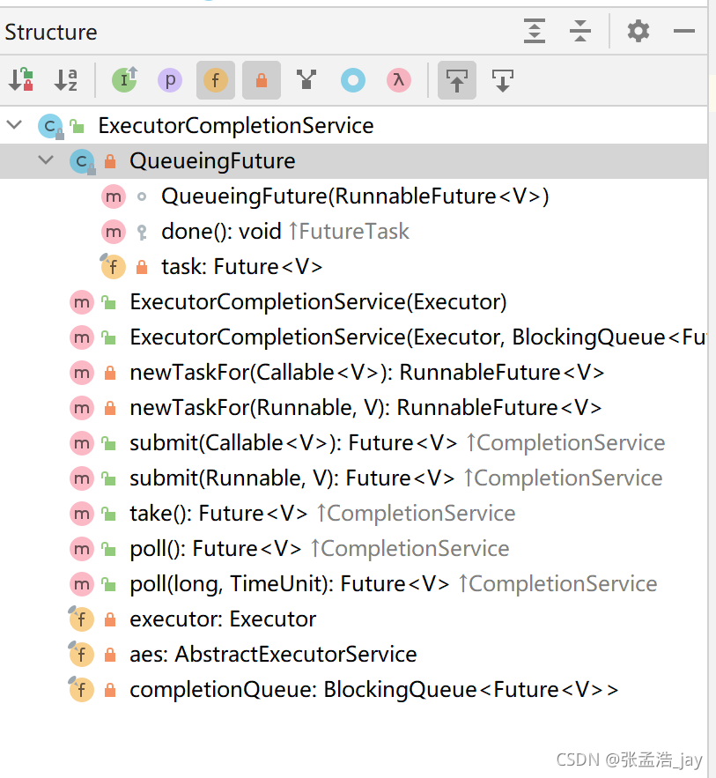Toggle Group Methods by Defining Type
This screenshot has height=778, width=716.
tap(306, 80)
